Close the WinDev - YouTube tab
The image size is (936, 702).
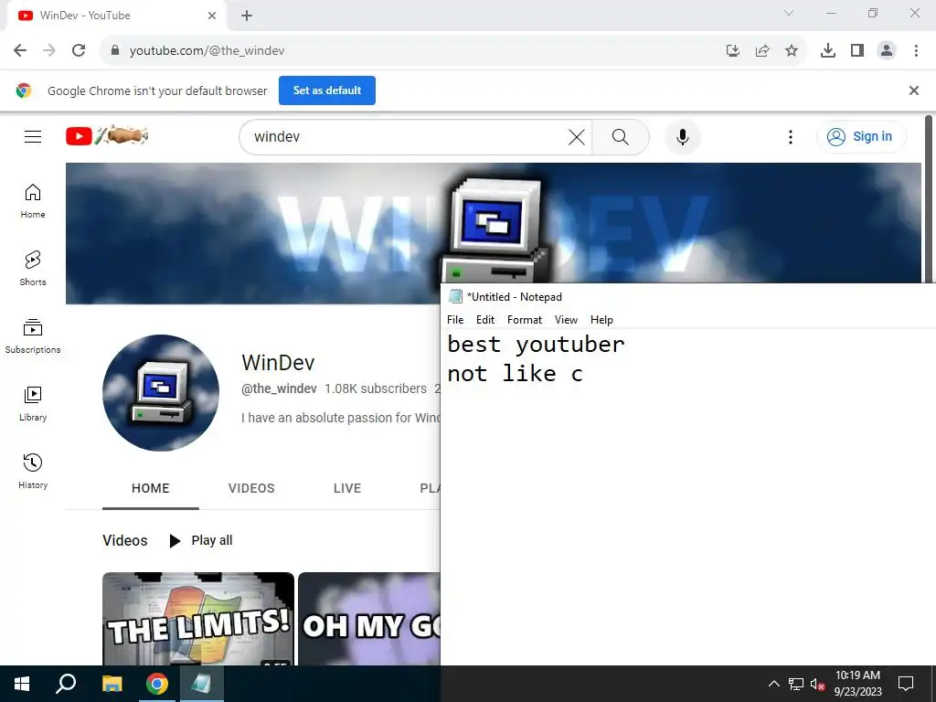pos(212,16)
